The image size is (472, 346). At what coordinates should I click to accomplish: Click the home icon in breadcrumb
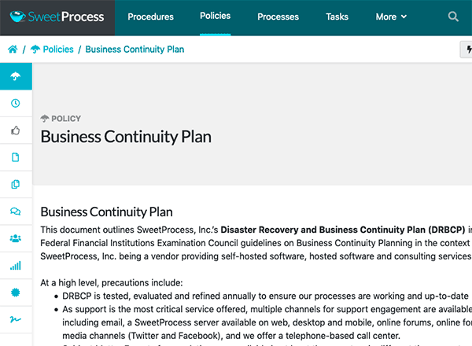point(13,49)
